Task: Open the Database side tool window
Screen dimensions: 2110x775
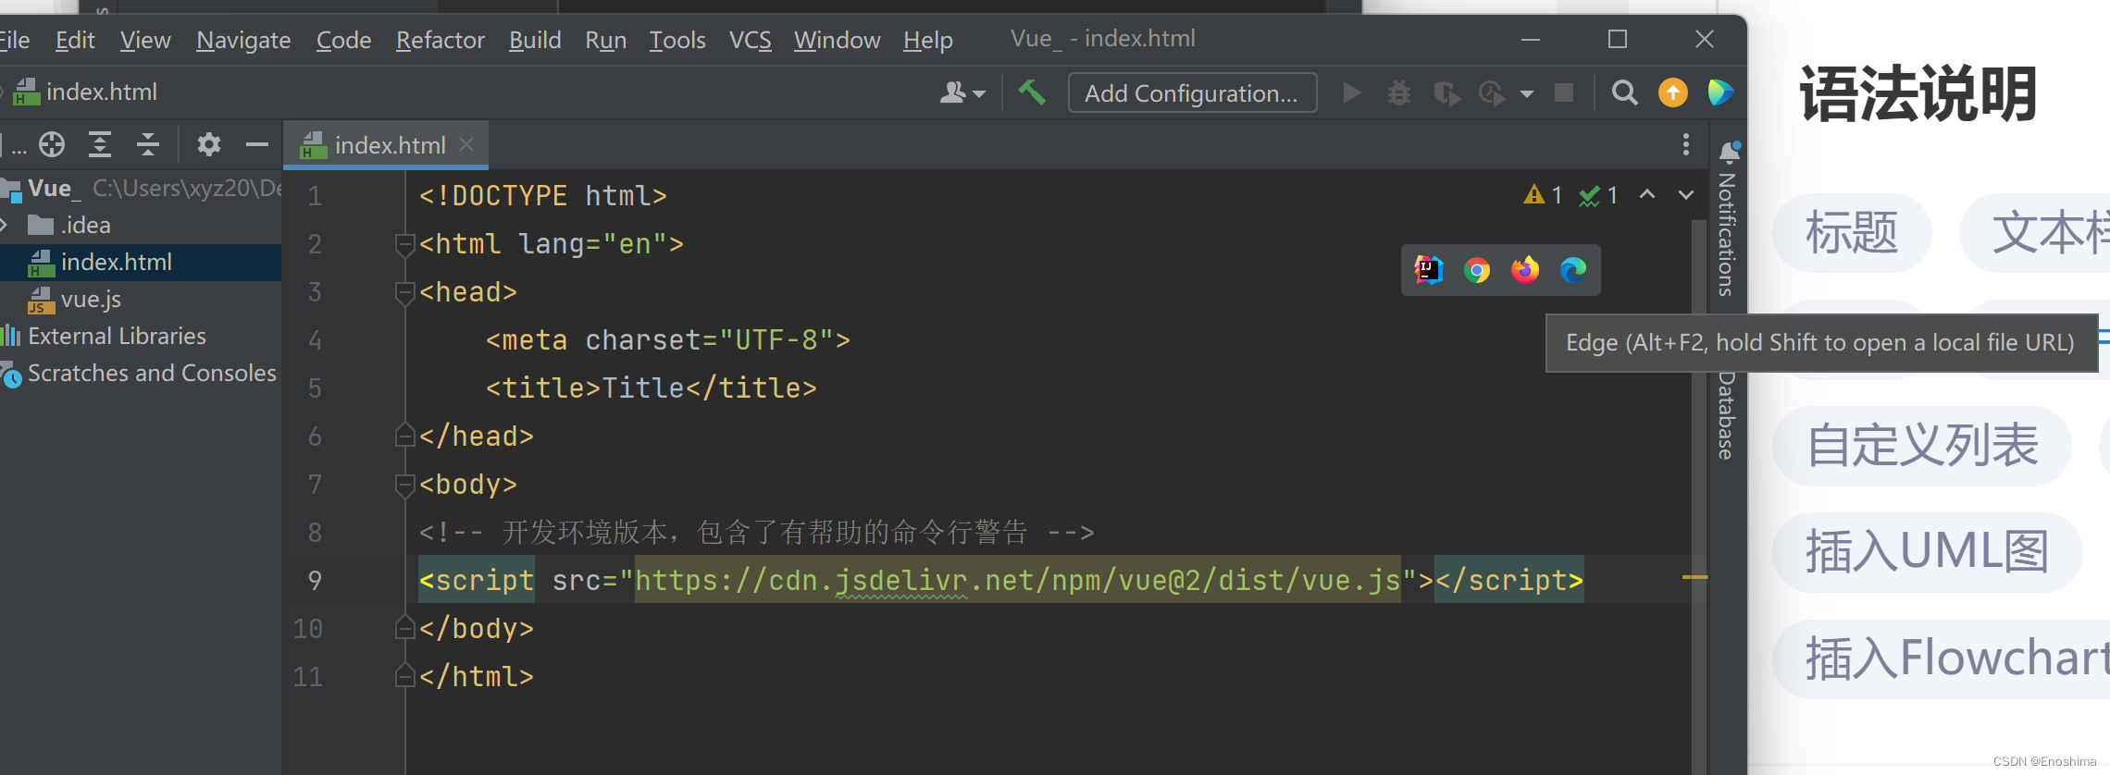Action: [x=1727, y=414]
